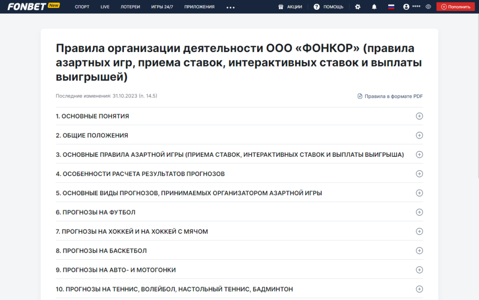The height and width of the screenshot is (300, 479).
Task: Change language via Russian flag icon
Action: pos(391,7)
